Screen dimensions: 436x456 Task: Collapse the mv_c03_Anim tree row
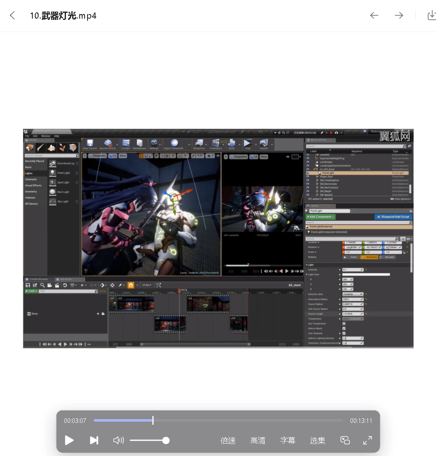tap(314, 169)
